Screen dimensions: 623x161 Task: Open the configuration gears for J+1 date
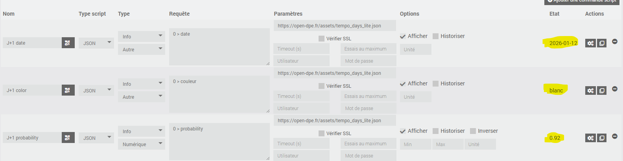coord(590,43)
